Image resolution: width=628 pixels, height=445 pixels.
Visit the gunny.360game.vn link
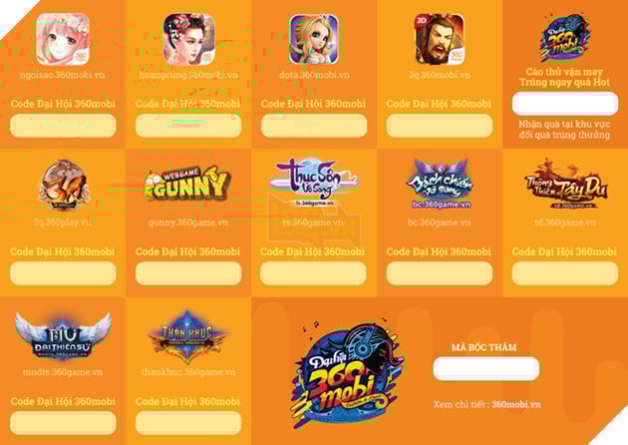(x=188, y=222)
